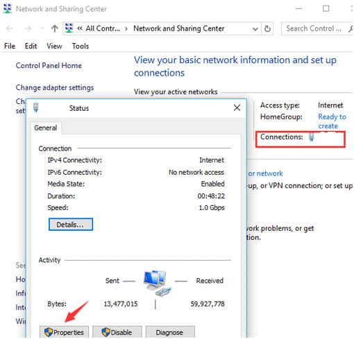Click the No network access value
Screen dimensions: 354x339
[x=196, y=172]
